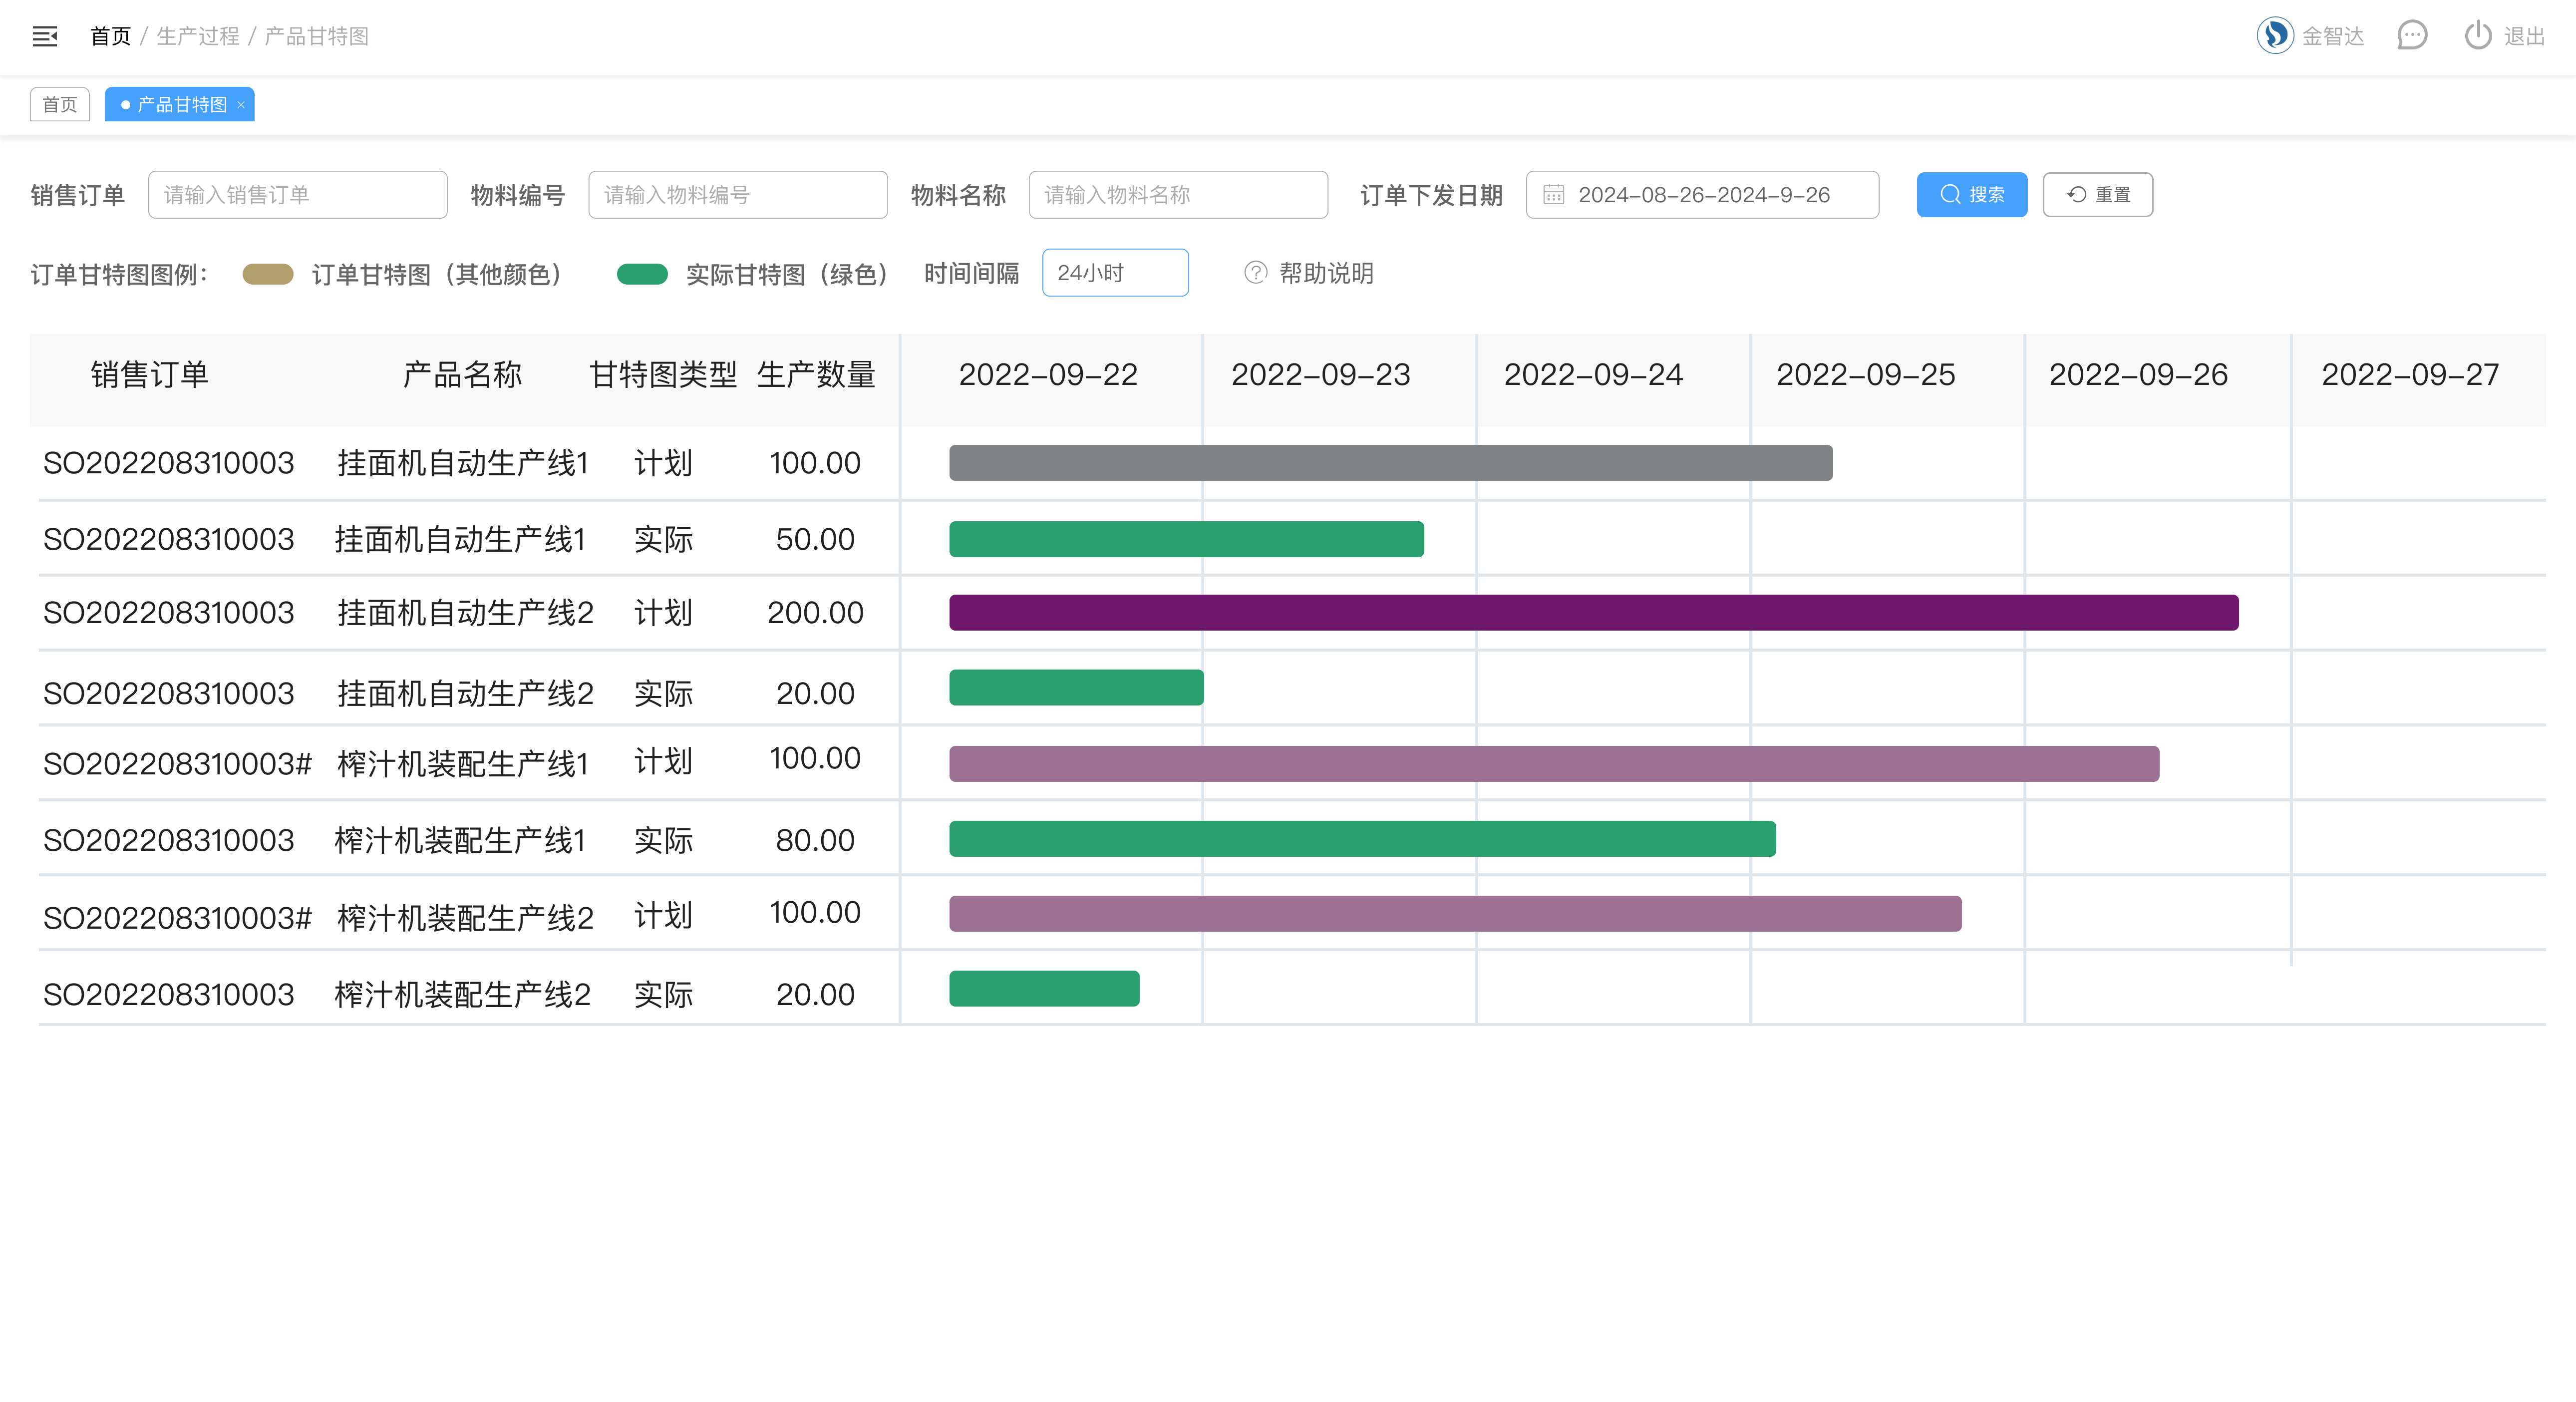Screen dimensions: 2576x1402
Task: Click the 首页 breadcrumb link
Action: point(110,37)
